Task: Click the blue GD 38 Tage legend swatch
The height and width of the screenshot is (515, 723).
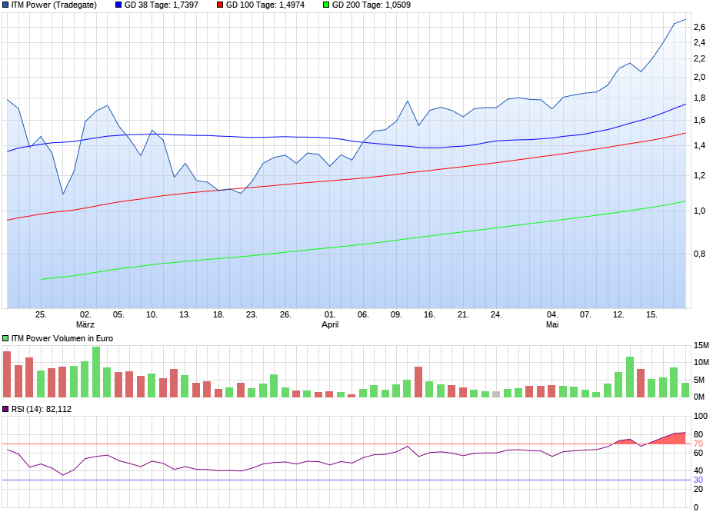Action: [118, 5]
